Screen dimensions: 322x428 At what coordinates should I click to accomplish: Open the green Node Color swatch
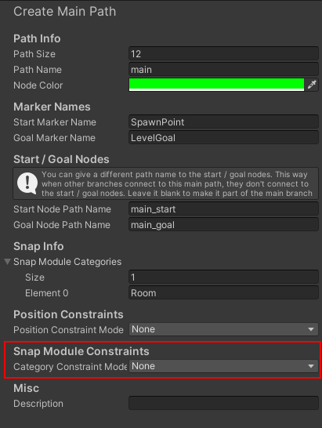pyautogui.click(x=216, y=85)
